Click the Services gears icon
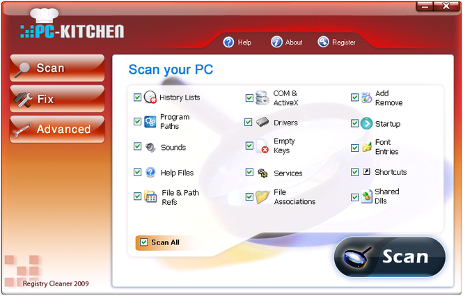The height and width of the screenshot is (296, 463). [x=262, y=173]
